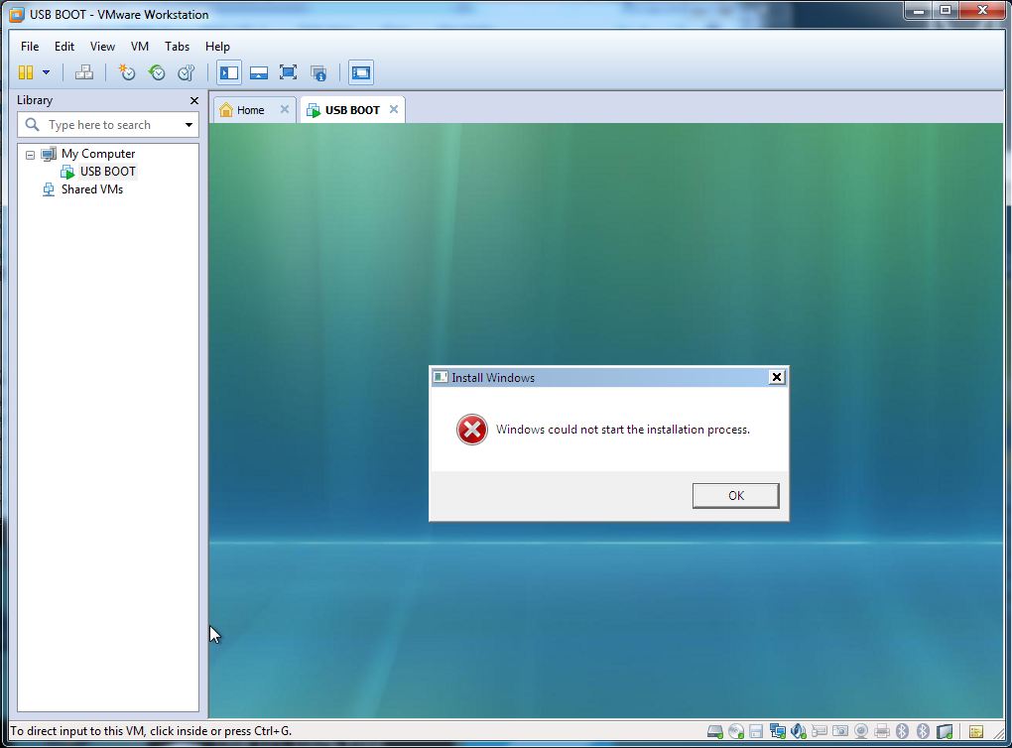
Task: Open the Snapshot Manager wrench-clock icon
Action: click(x=186, y=72)
